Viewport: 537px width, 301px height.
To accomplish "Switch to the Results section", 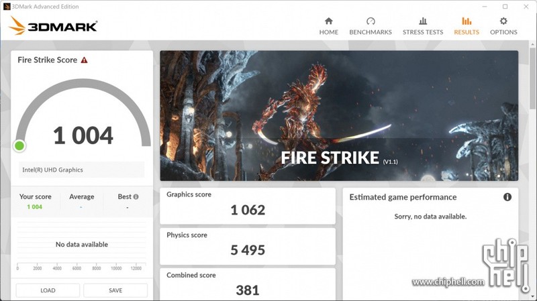I will [x=467, y=26].
